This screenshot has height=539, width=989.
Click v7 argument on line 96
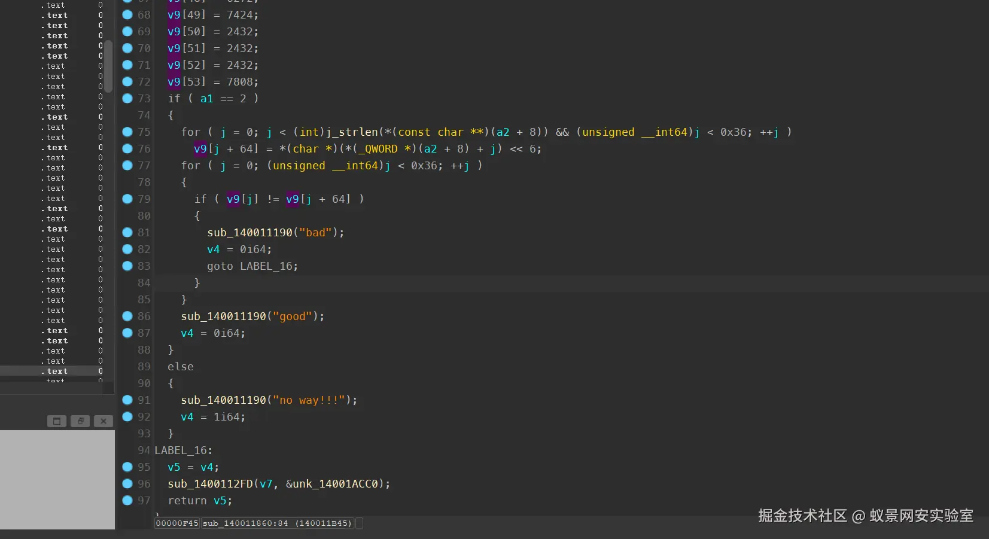coord(266,483)
